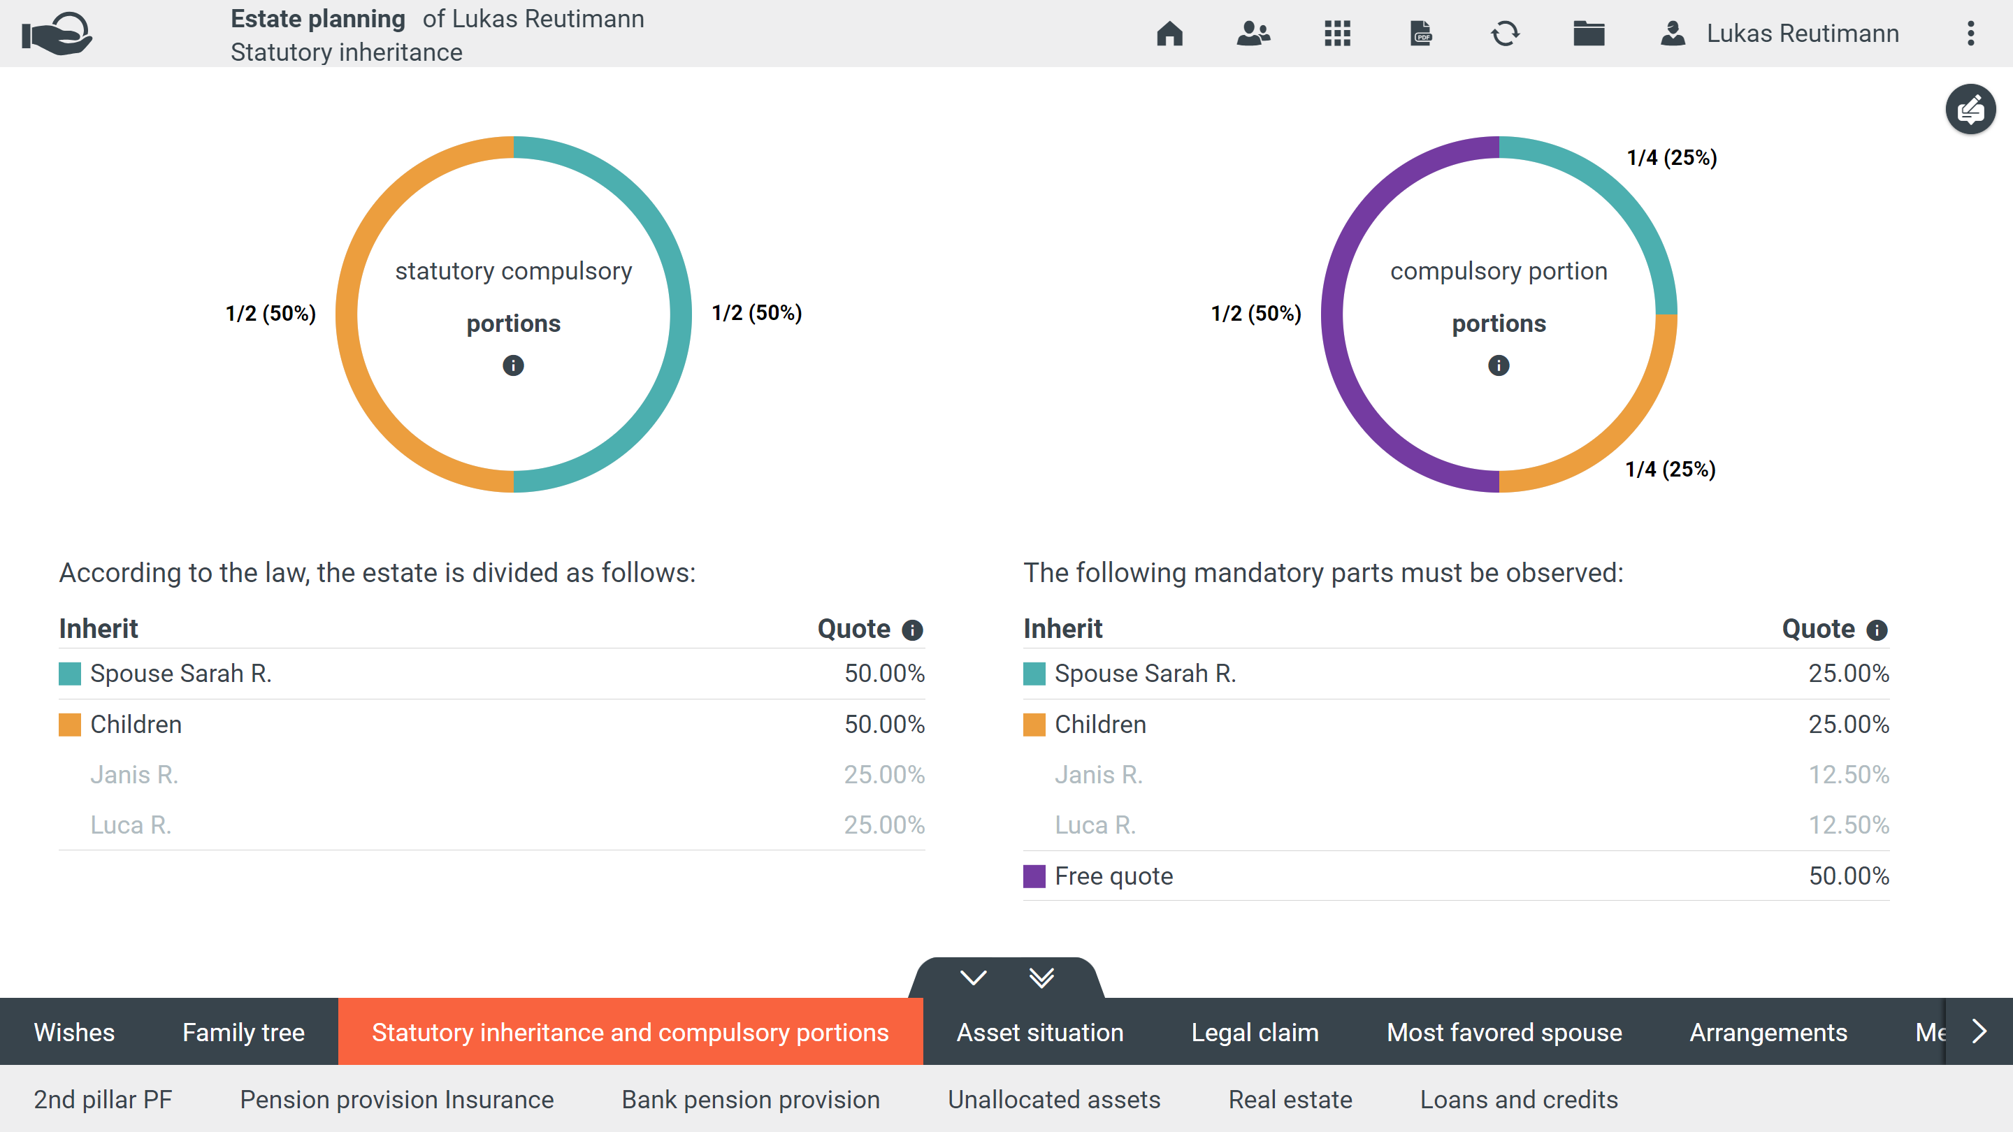Collapse panel with single chevron down
Screen dimensions: 2013x1132
(x=973, y=978)
